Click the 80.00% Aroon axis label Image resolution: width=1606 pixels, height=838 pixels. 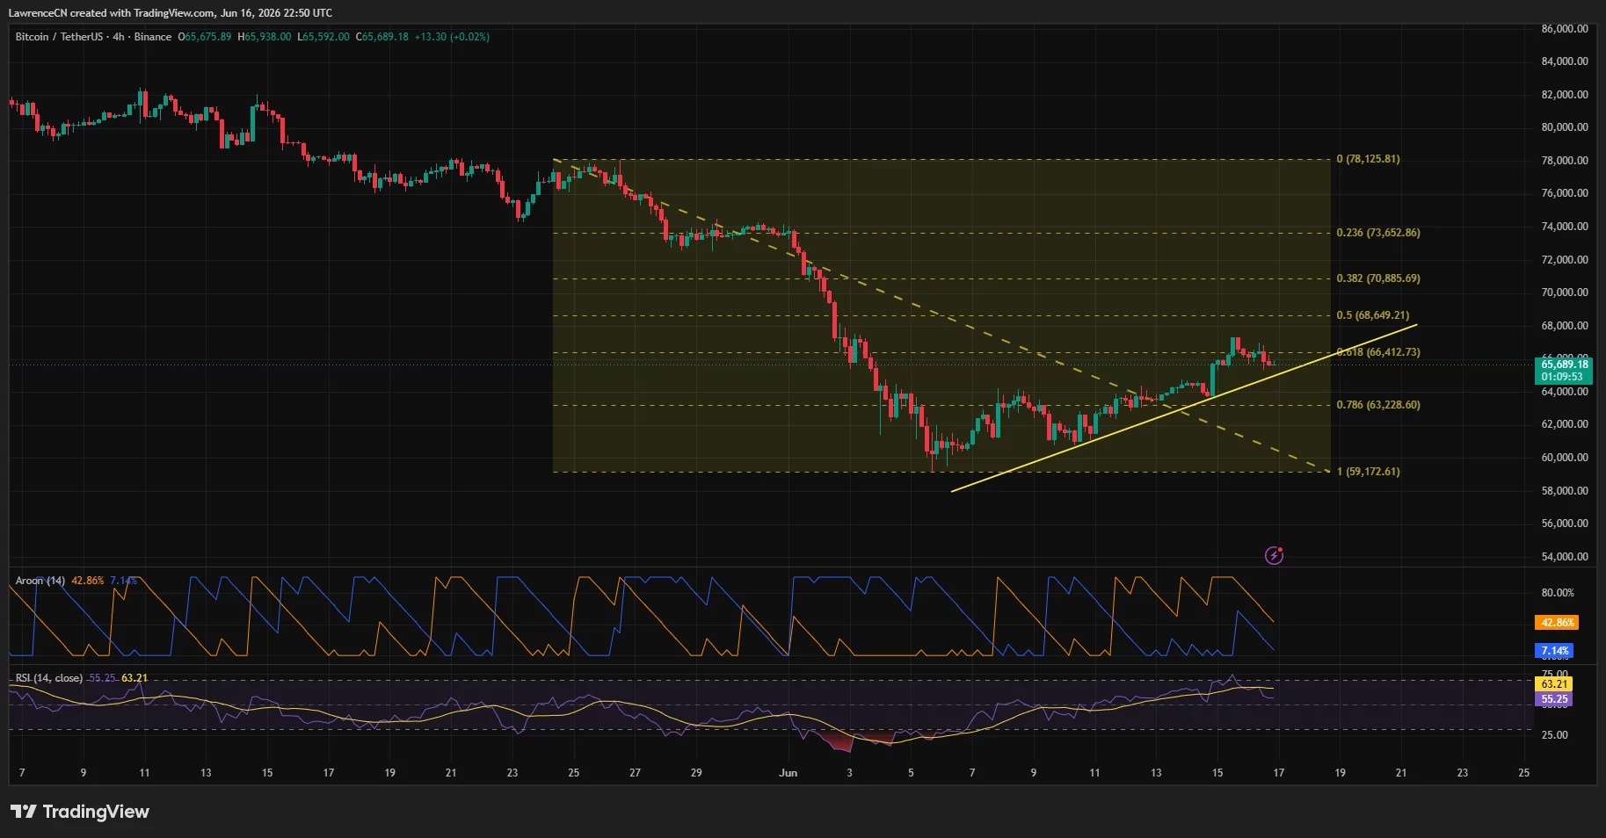tap(1558, 593)
